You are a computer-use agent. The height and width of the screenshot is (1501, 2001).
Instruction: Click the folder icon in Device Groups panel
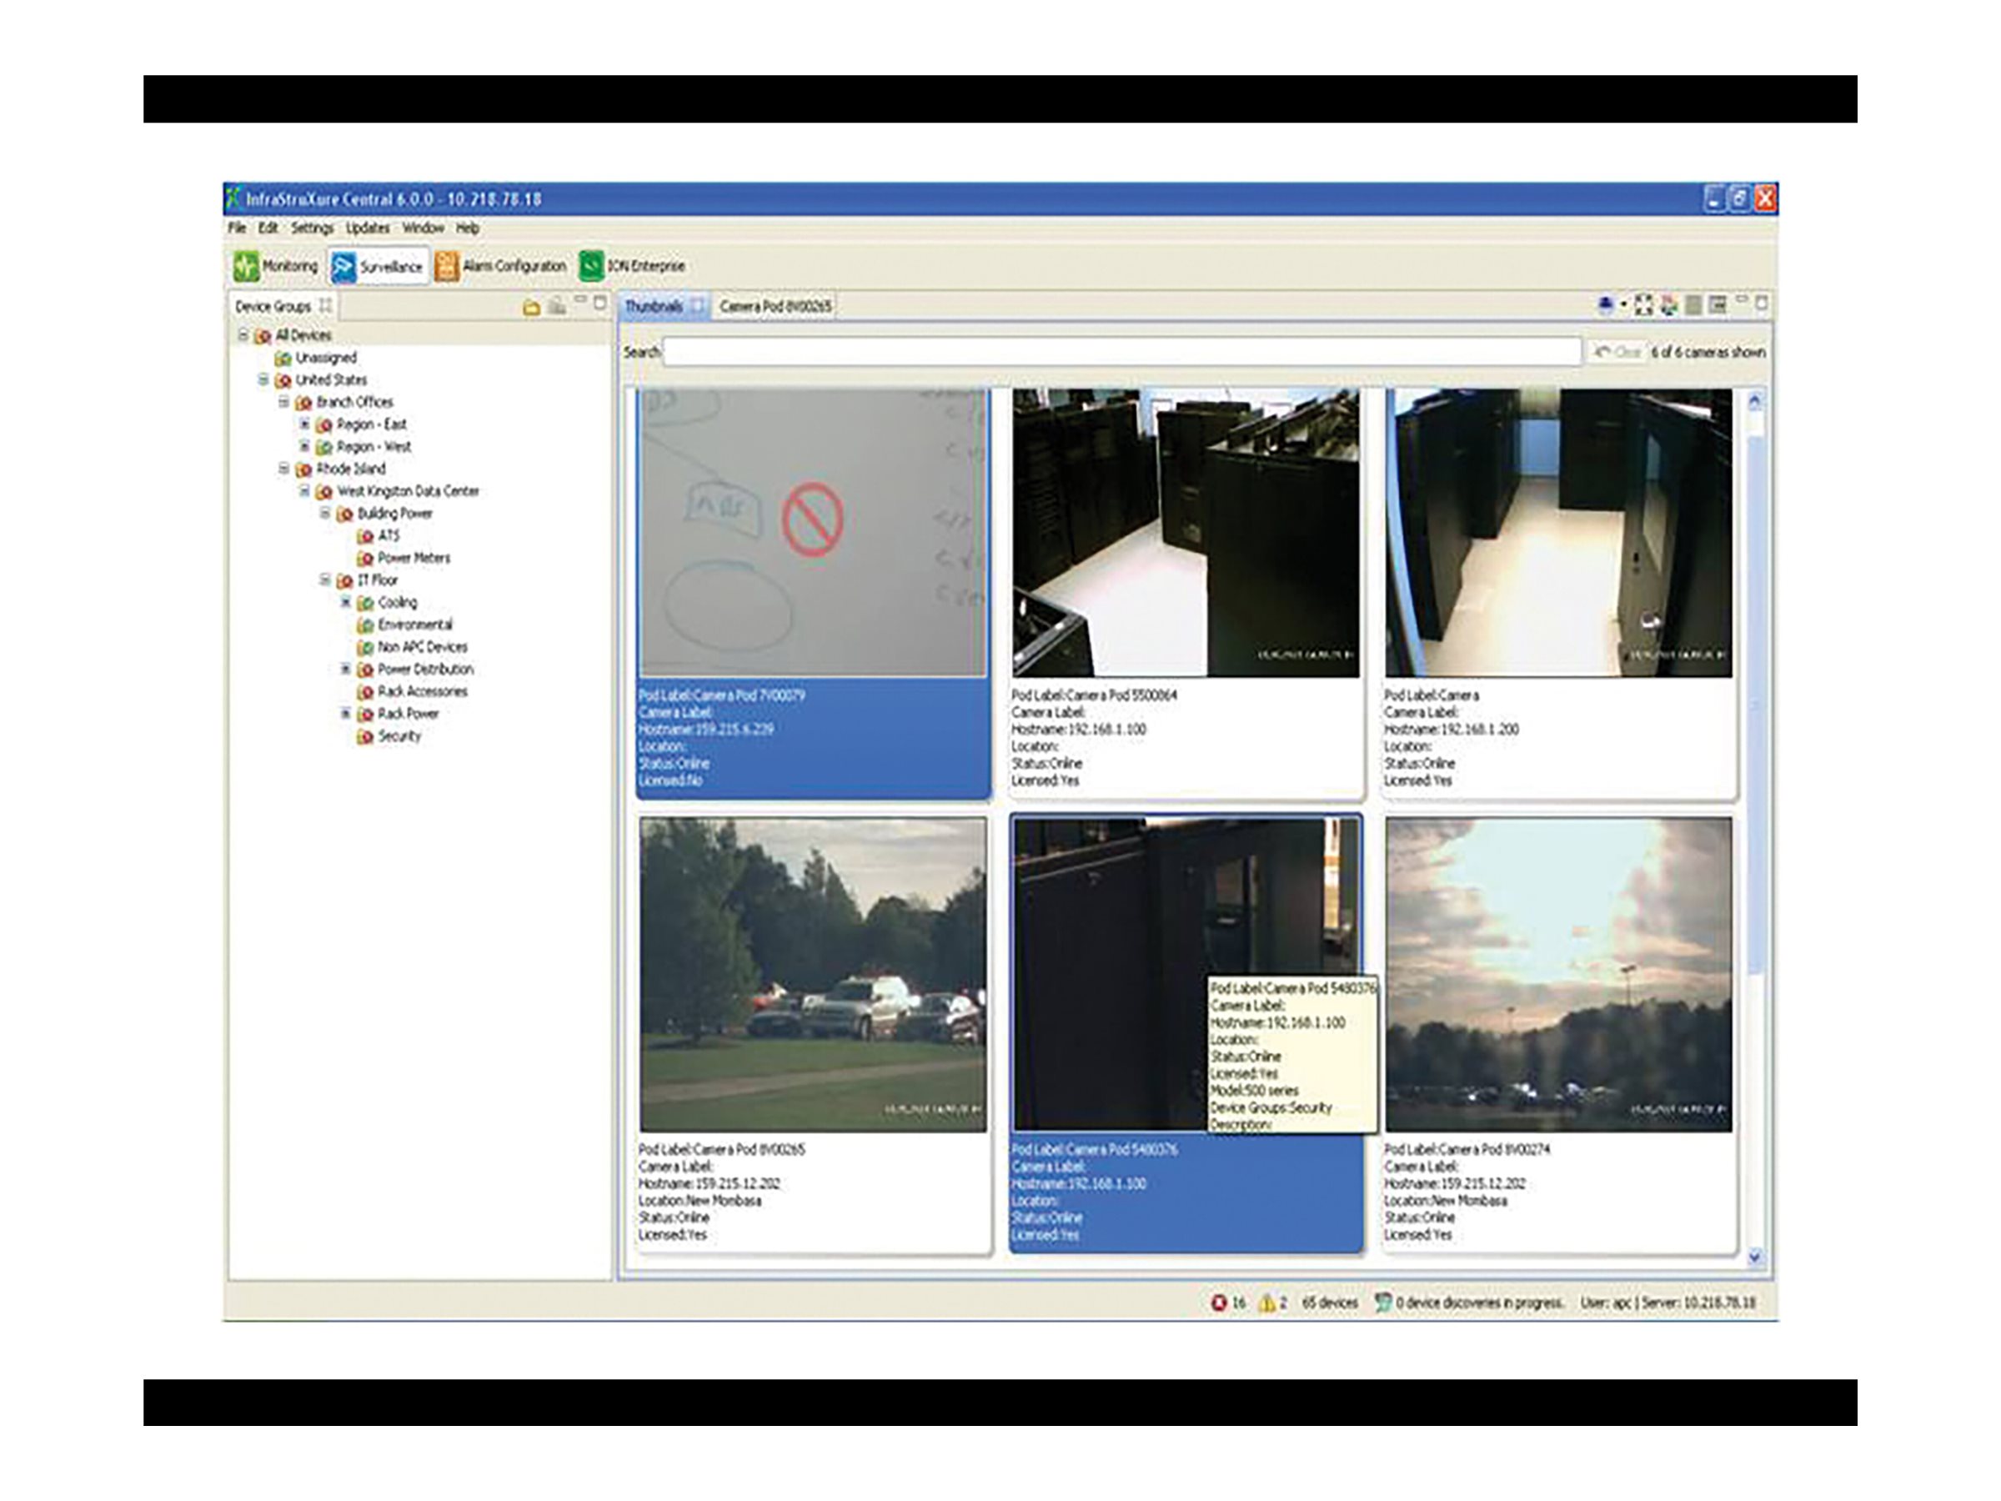point(532,308)
